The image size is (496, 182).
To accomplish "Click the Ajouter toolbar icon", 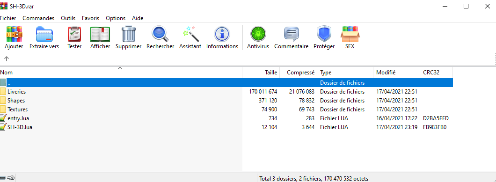I will (x=14, y=34).
